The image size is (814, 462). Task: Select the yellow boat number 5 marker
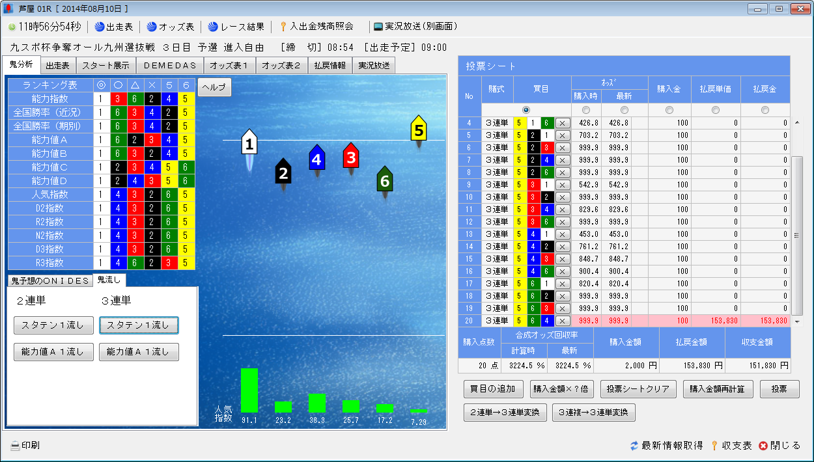[x=419, y=129]
